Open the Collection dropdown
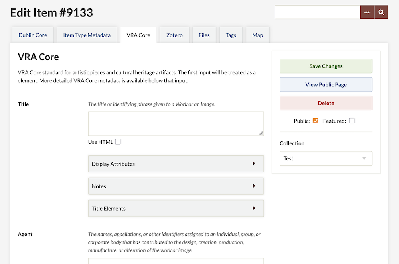399x264 pixels. [326, 158]
